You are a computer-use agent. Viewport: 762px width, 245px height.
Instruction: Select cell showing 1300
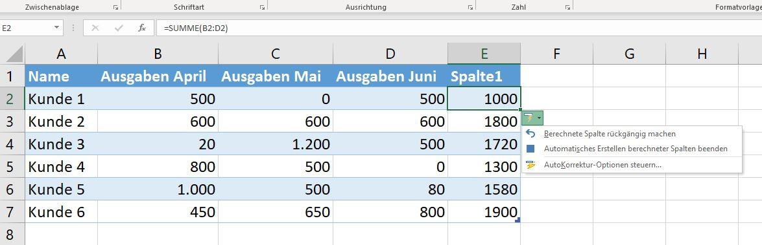coord(484,167)
